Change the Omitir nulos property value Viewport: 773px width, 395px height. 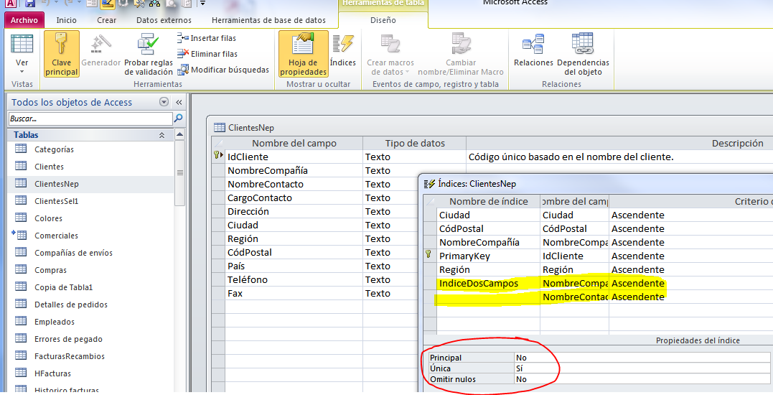(642, 379)
